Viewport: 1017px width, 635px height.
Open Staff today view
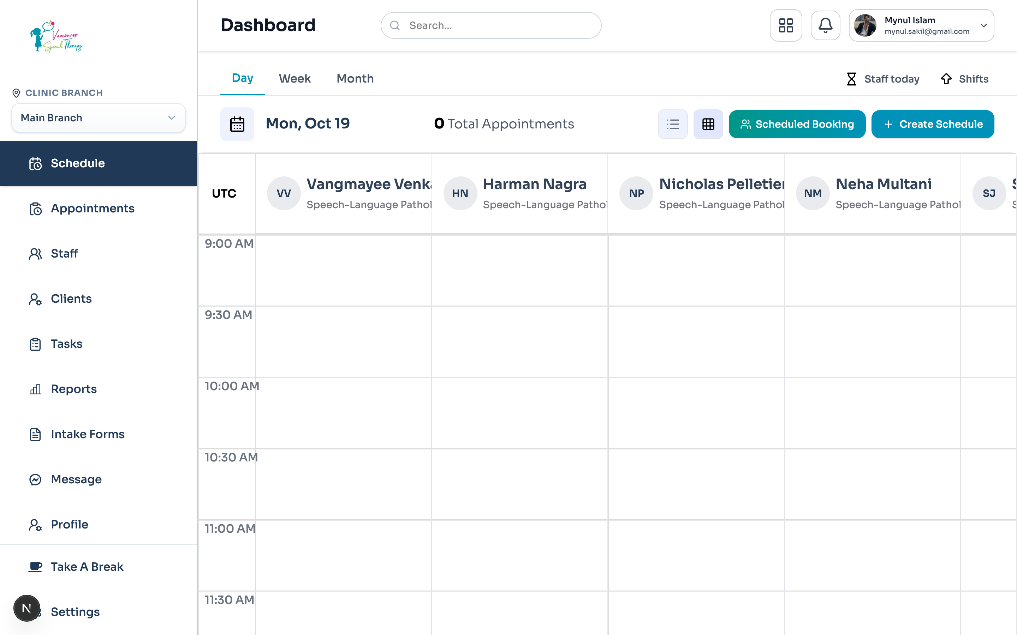tap(882, 79)
